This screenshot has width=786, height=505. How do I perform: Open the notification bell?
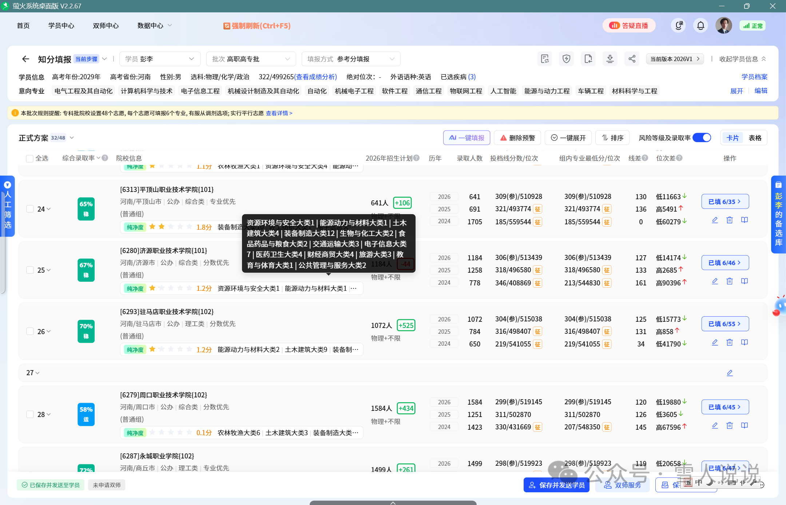point(700,26)
